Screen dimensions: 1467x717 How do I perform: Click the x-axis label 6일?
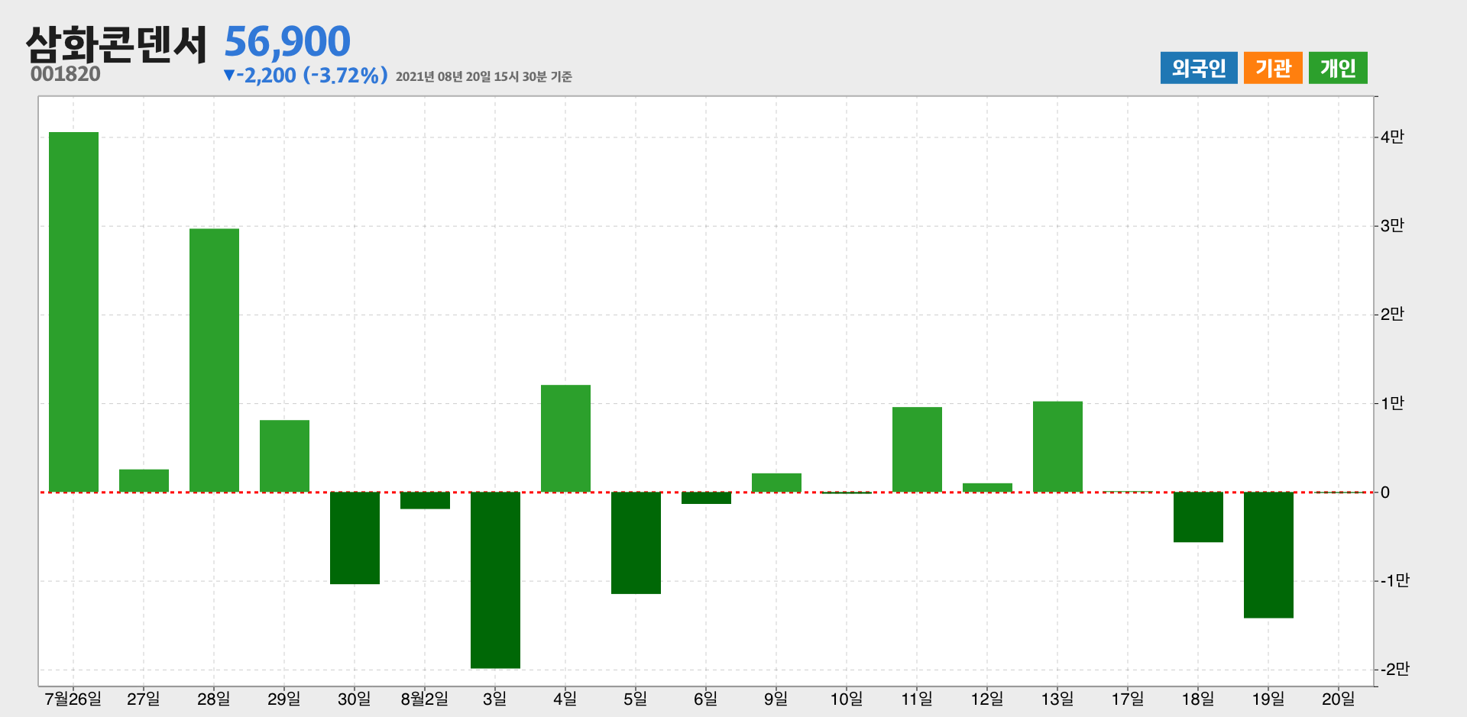pos(706,699)
